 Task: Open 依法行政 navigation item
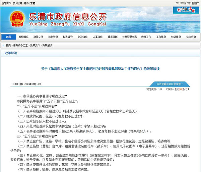[x=191, y=37]
